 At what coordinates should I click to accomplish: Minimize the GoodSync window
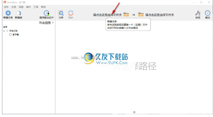click(193, 2)
